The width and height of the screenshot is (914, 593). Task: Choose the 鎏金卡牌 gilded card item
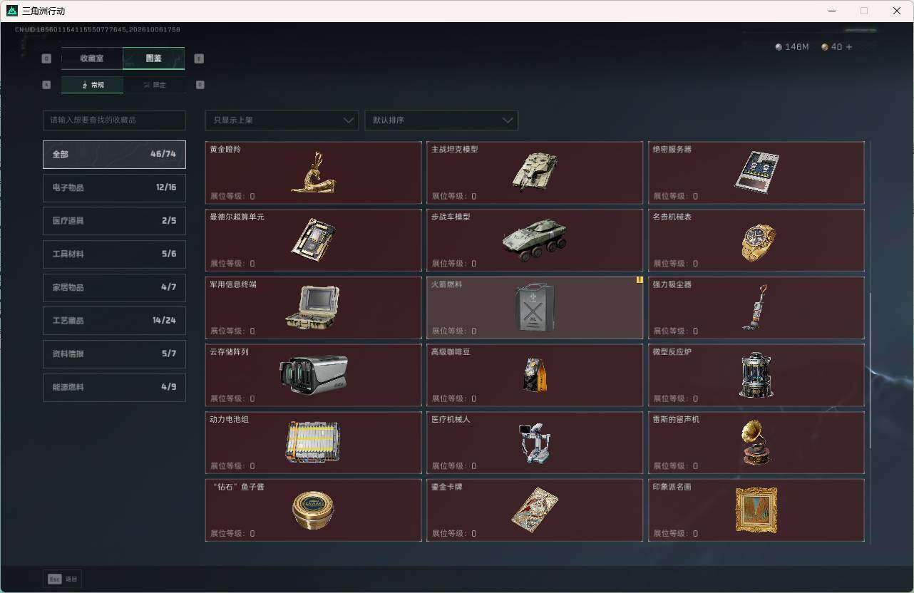click(535, 510)
